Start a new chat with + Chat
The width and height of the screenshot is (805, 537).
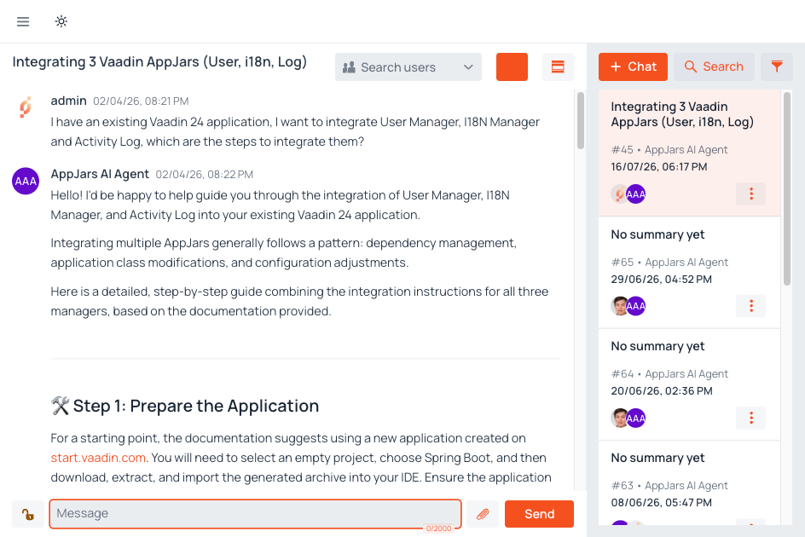[633, 66]
